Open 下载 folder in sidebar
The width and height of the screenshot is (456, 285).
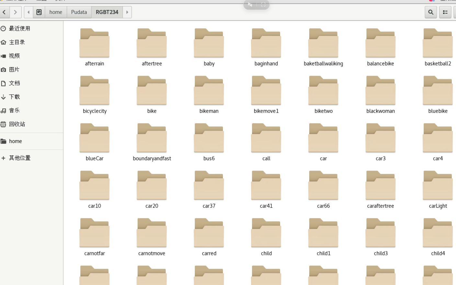(31, 97)
